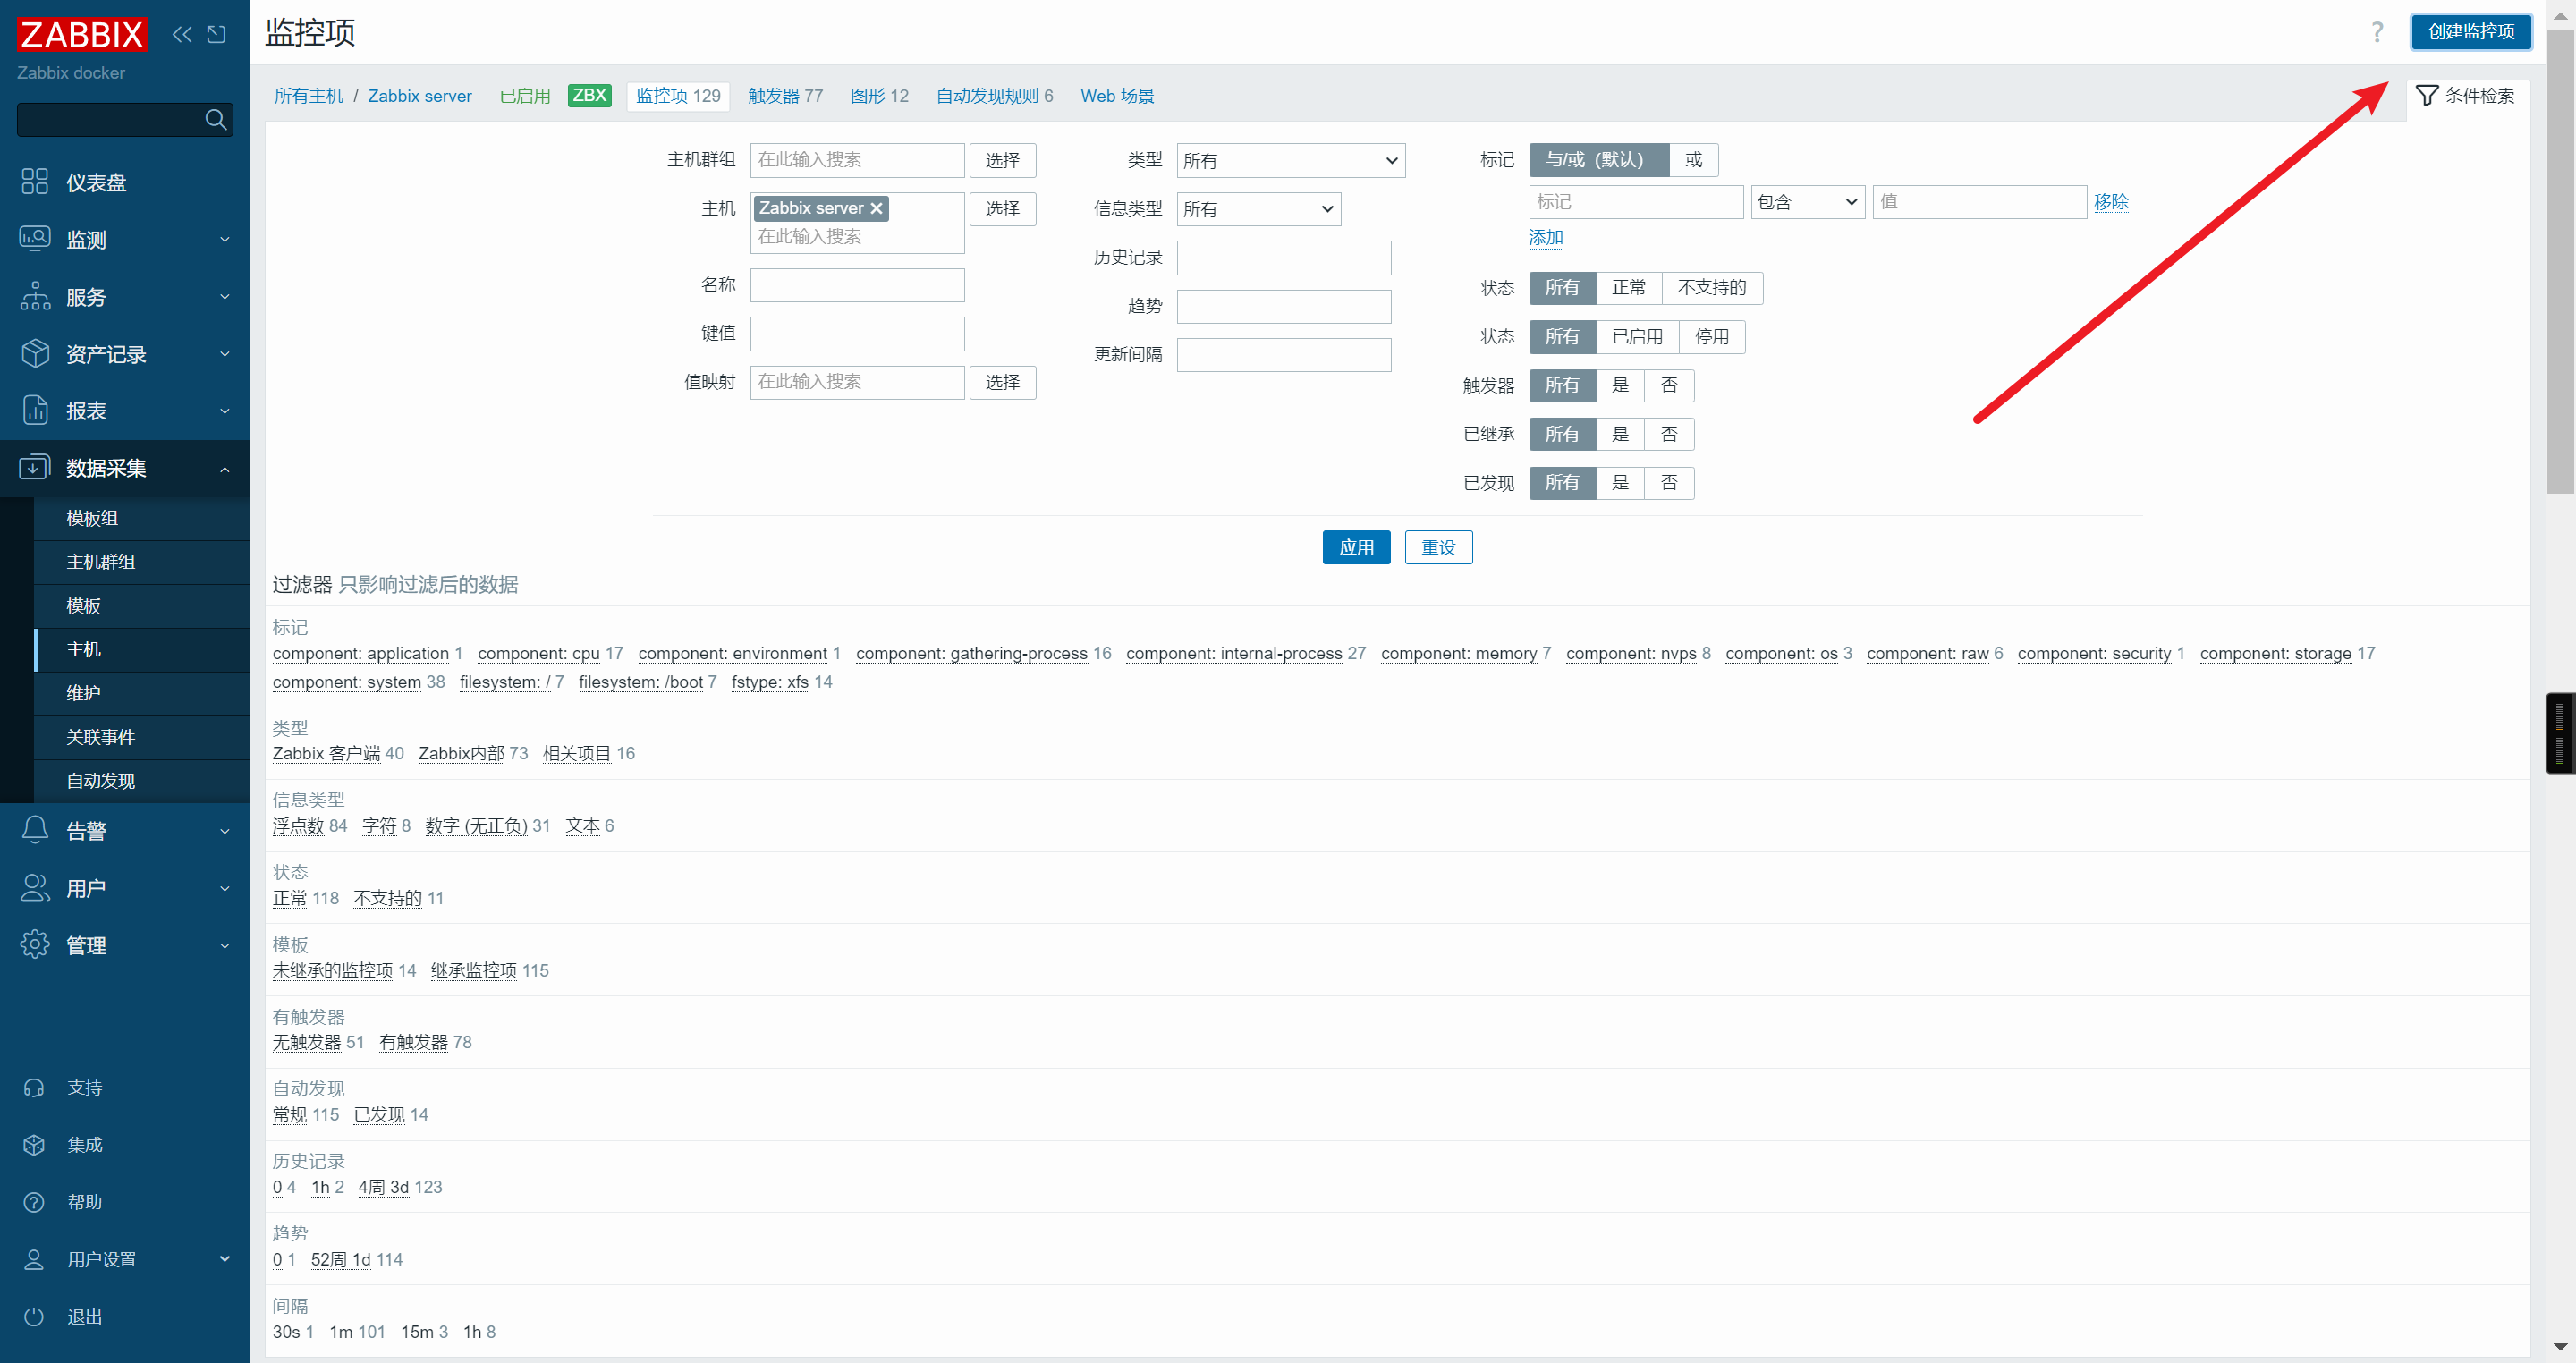This screenshot has width=2576, height=1363.
Task: Click the 集成 integrations icon
Action: click(34, 1145)
